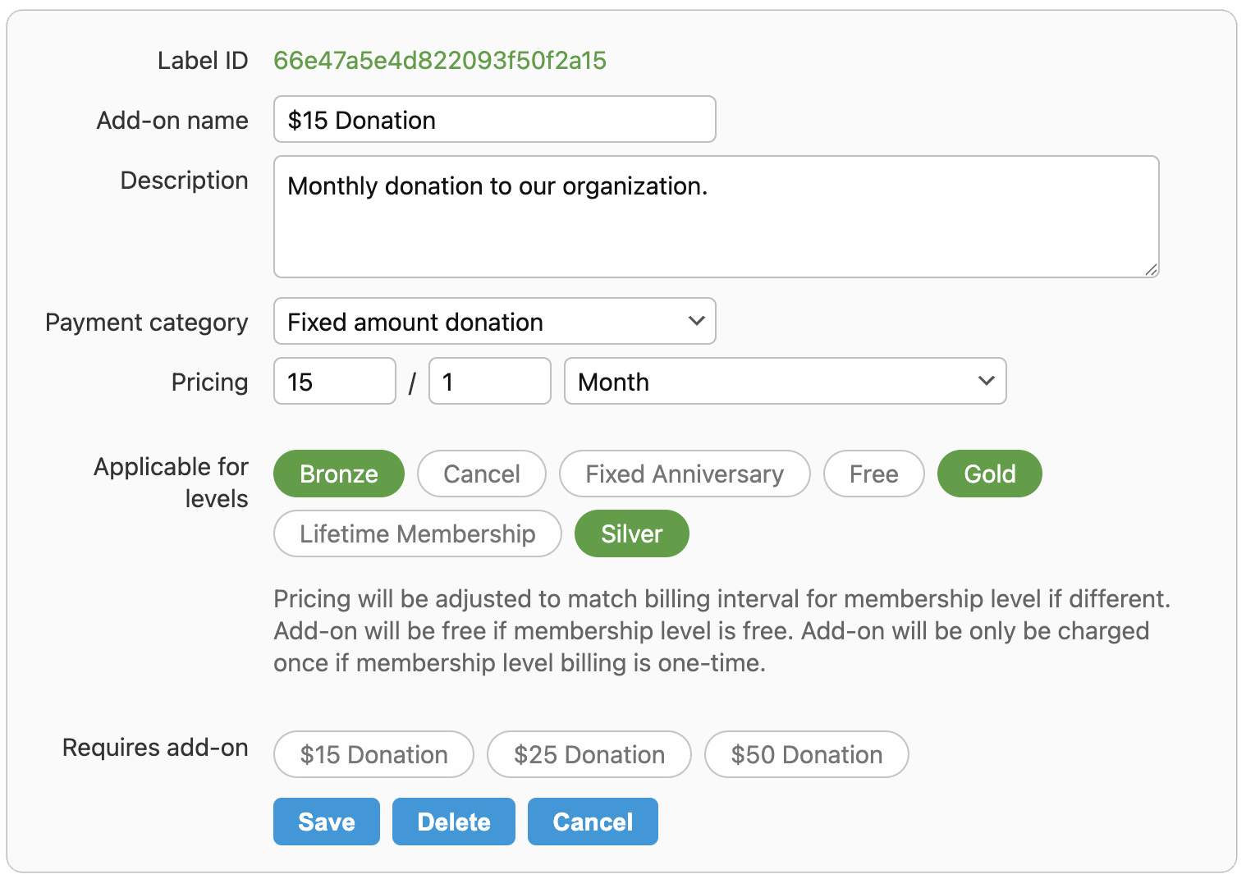Toggle the Bronze level pill
This screenshot has width=1246, height=879.
tap(338, 474)
